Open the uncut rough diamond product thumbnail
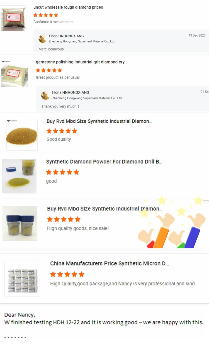The height and width of the screenshot is (349, 209). pyautogui.click(x=13, y=18)
